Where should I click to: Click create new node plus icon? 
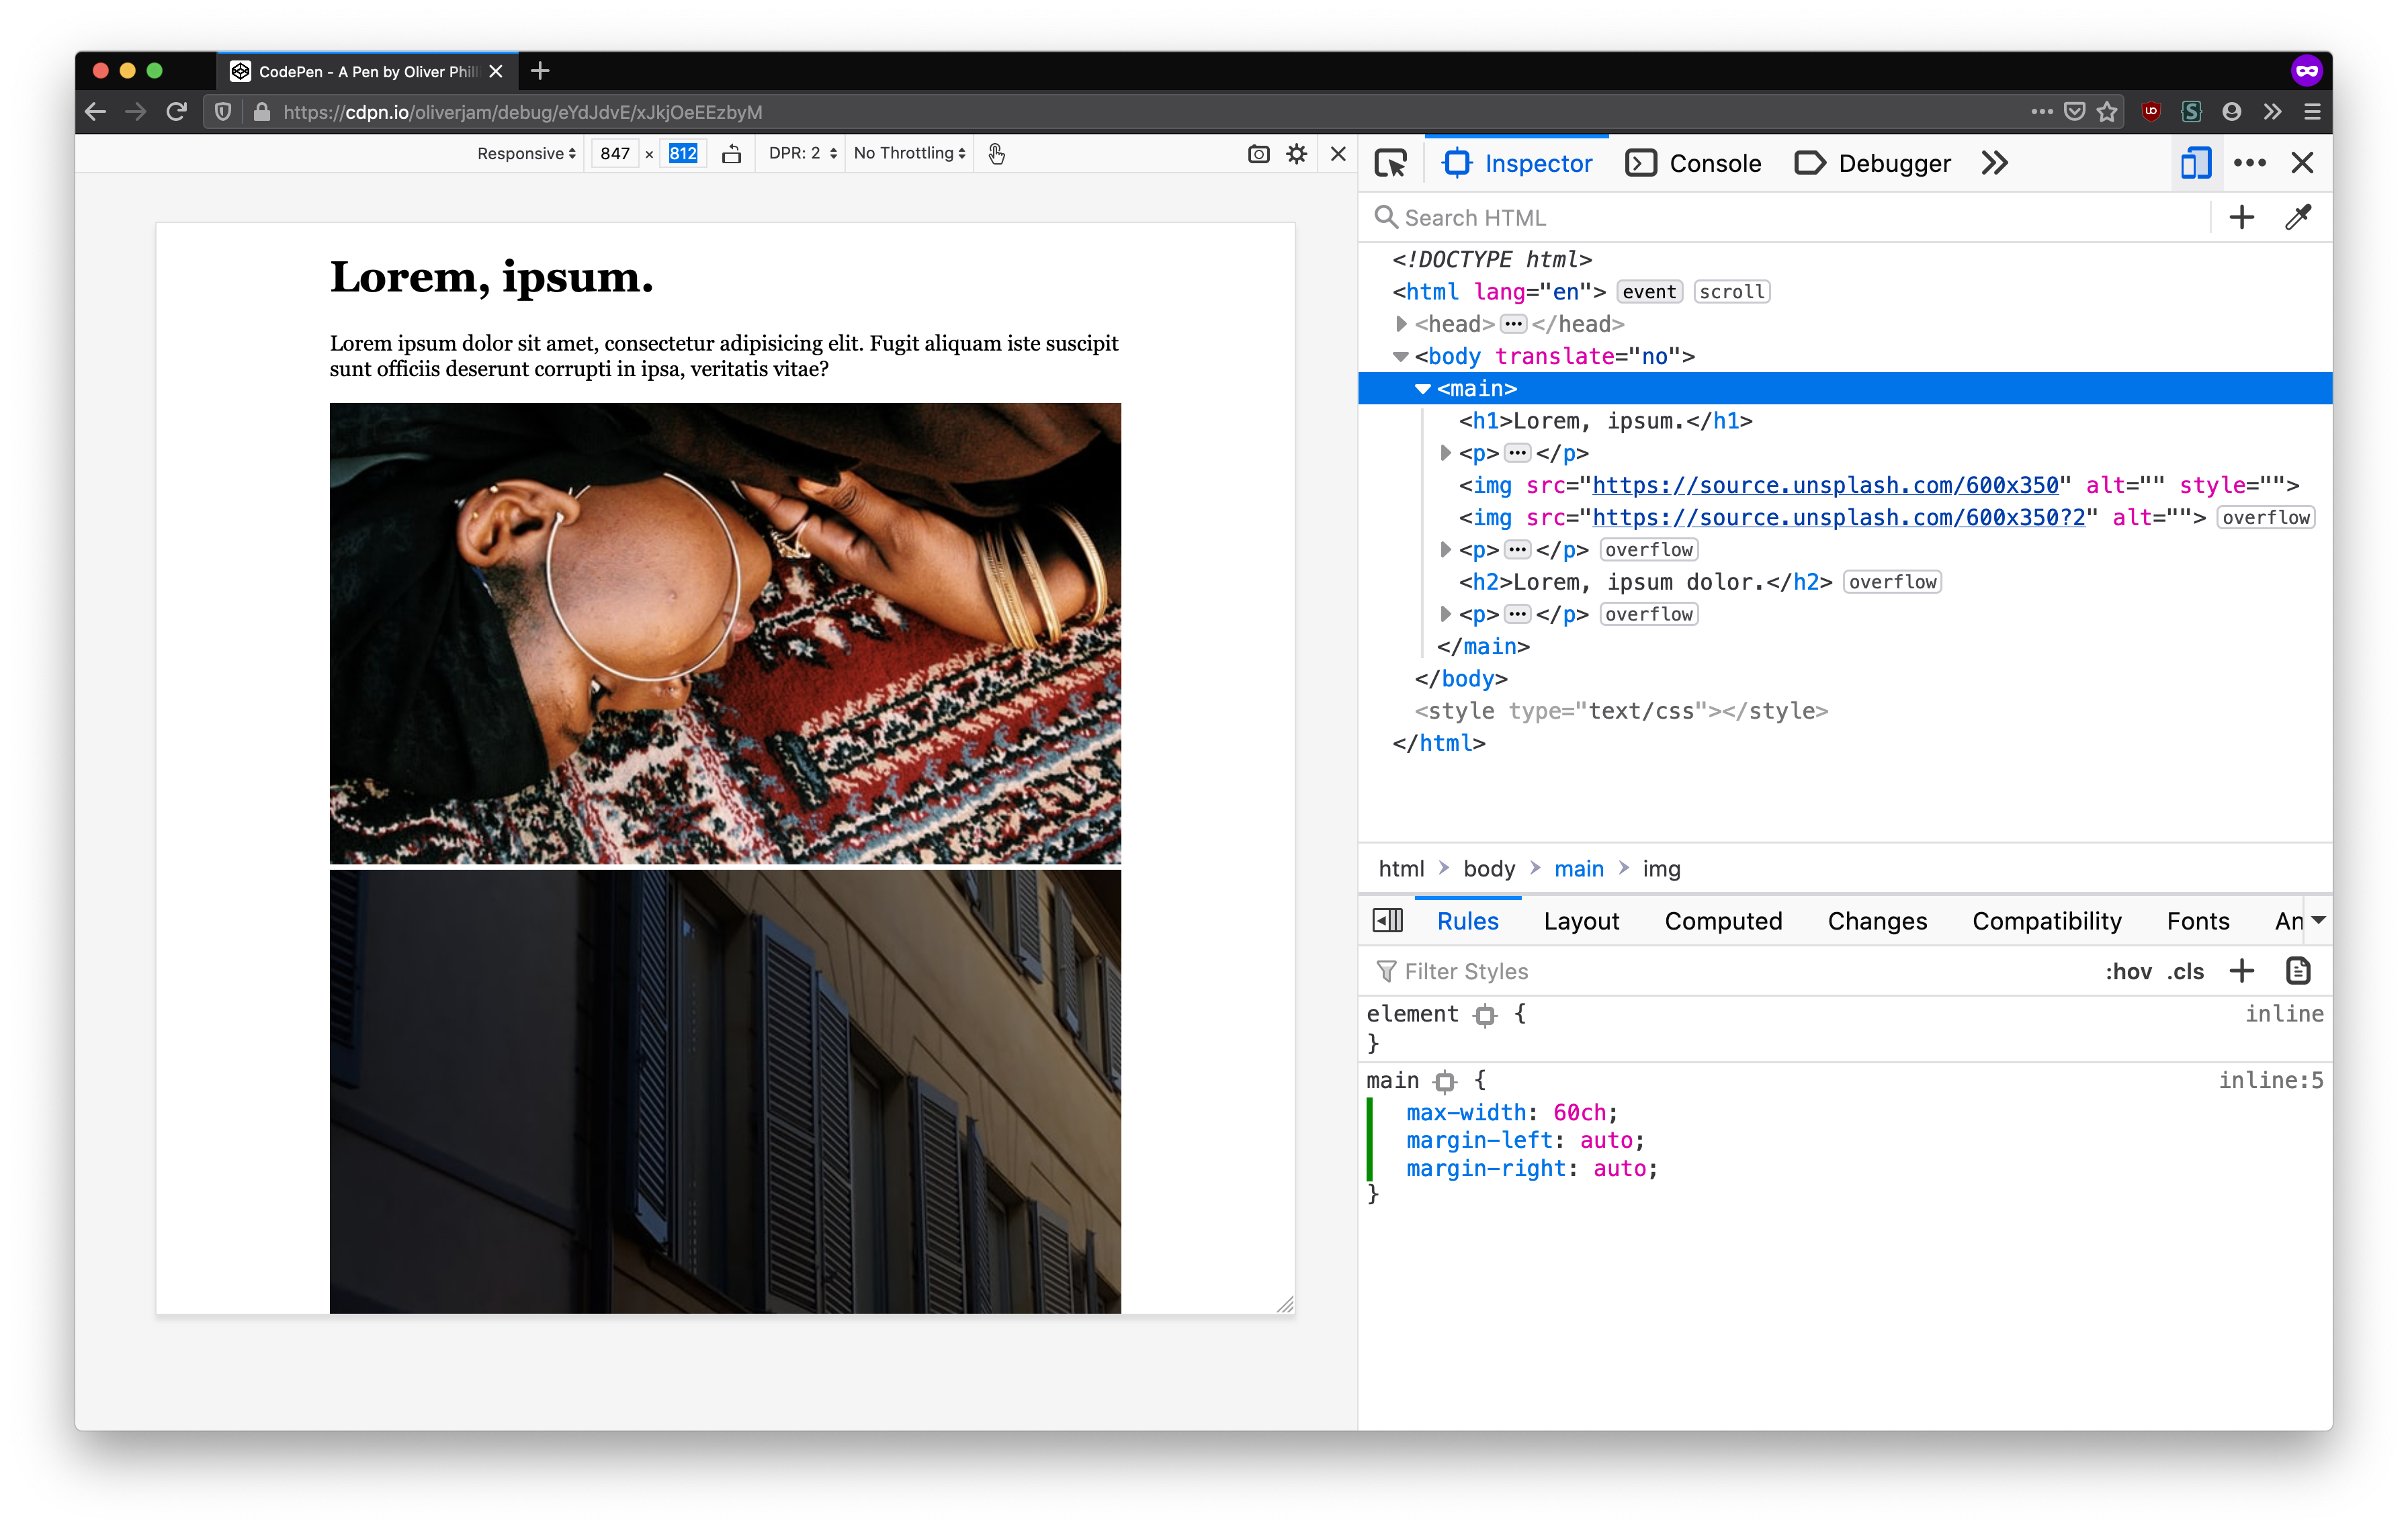[x=2241, y=217]
